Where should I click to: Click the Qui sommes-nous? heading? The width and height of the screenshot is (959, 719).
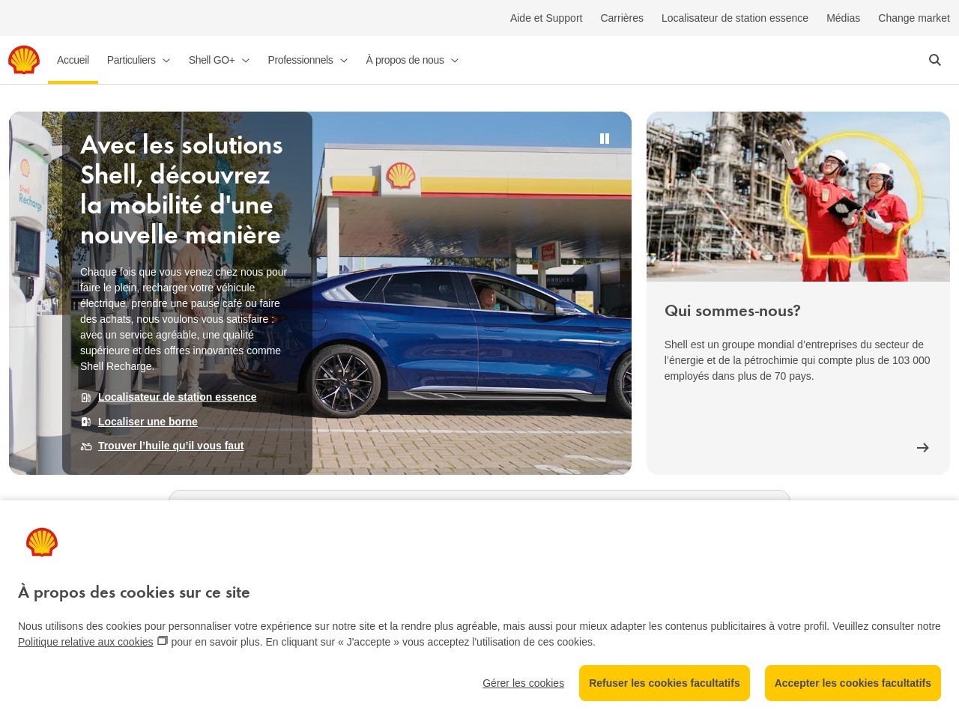[x=733, y=311]
